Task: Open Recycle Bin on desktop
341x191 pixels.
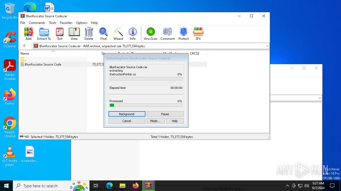Action: tap(10, 11)
